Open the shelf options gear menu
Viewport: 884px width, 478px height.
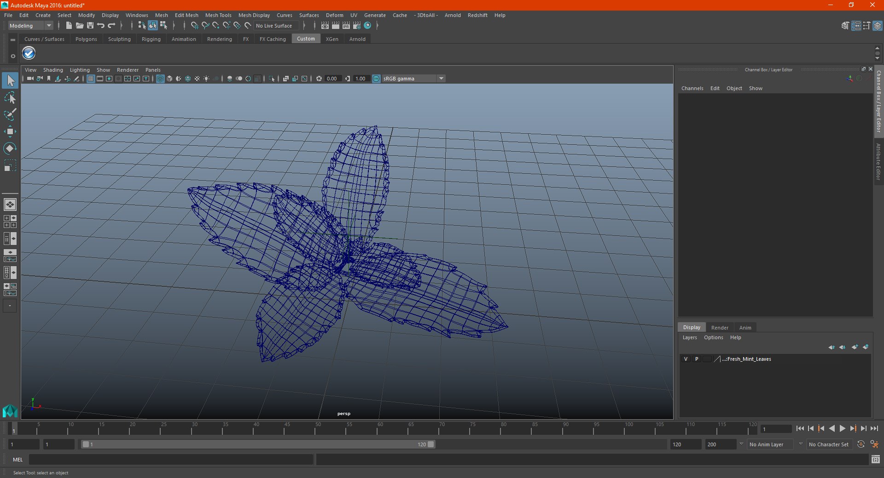point(13,56)
